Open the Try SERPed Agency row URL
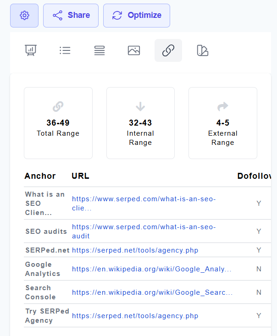The height and width of the screenshot is (336, 277). pyautogui.click(x=135, y=316)
